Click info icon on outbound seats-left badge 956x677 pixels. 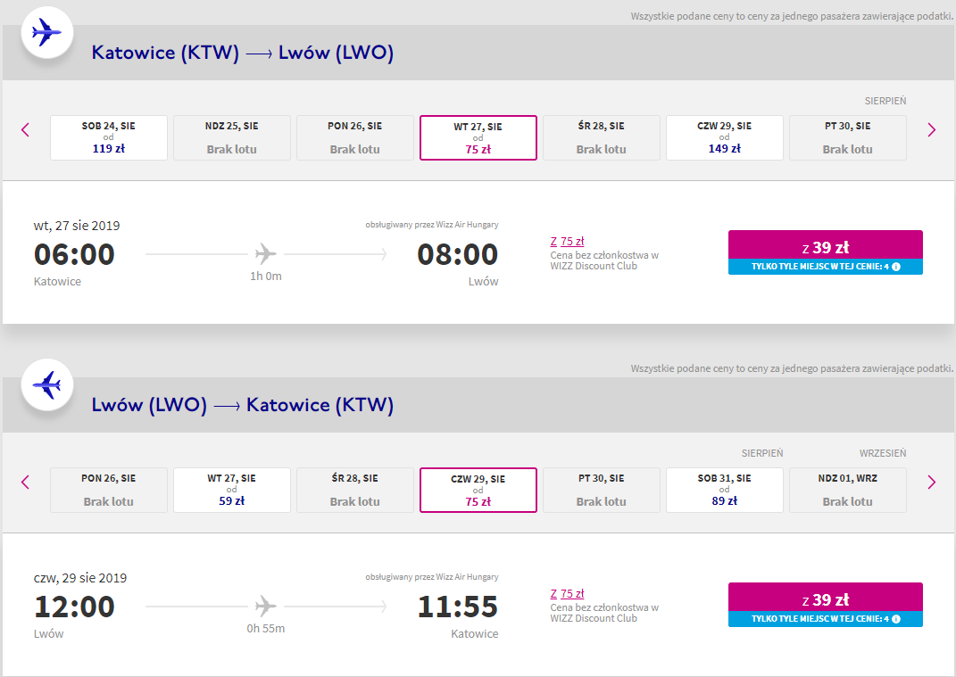pos(895,267)
